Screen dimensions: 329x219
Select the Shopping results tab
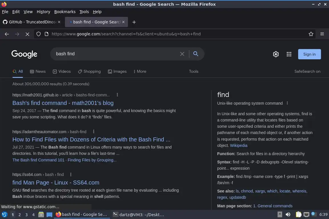(x=89, y=72)
